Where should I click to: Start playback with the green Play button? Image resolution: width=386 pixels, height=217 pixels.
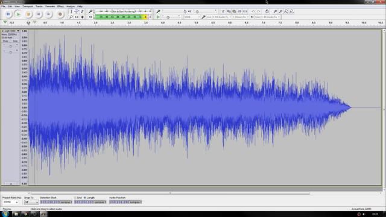point(18,14)
